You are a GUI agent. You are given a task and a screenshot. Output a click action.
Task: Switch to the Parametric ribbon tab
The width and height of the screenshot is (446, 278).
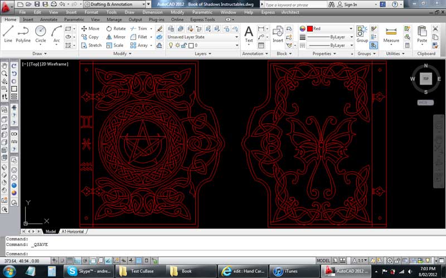pos(74,19)
